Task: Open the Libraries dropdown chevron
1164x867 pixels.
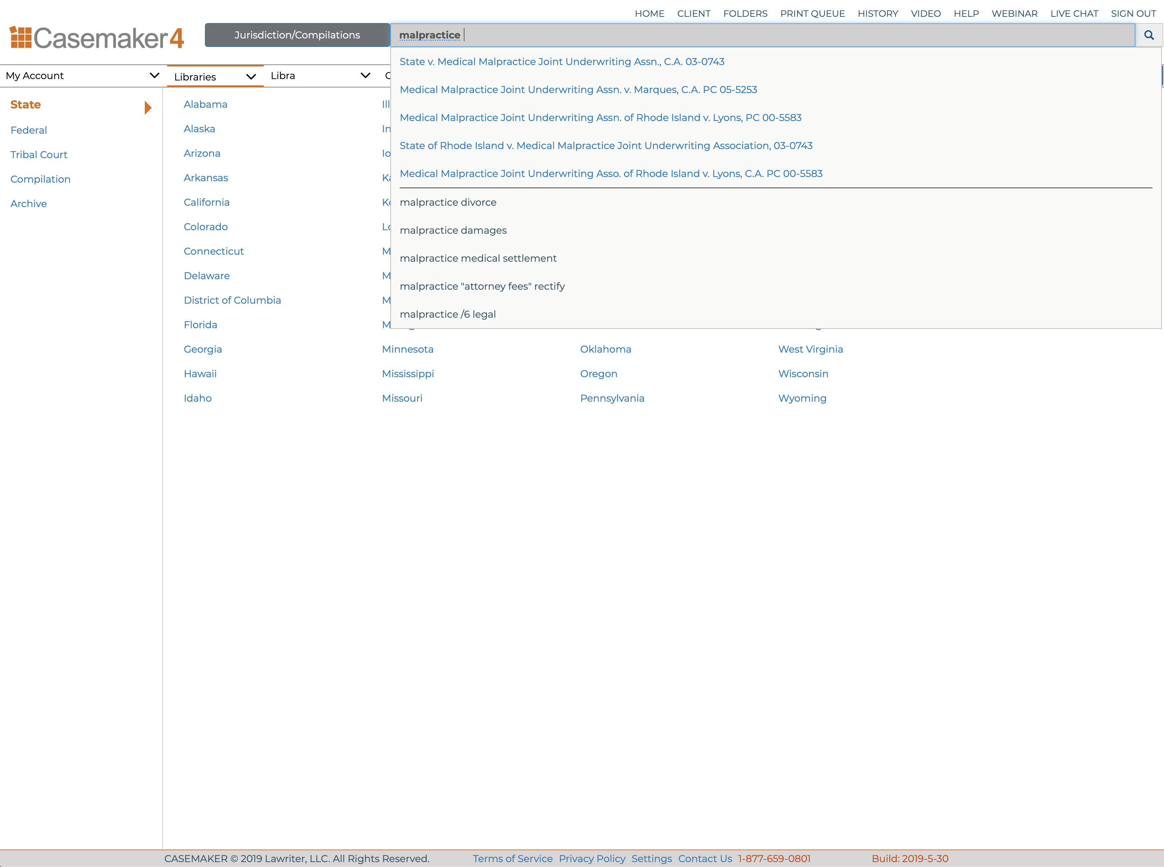Action: pyautogui.click(x=251, y=77)
